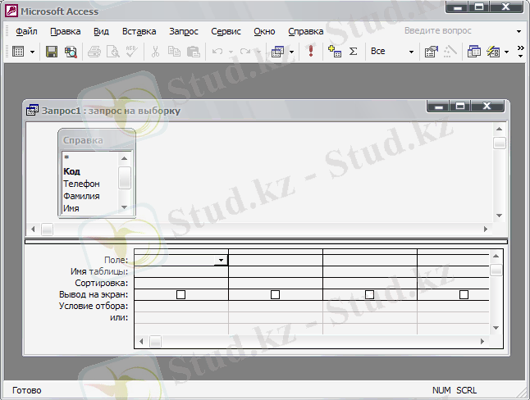The height and width of the screenshot is (400, 530).
Task: Click the Save icon in toolbar
Action: coord(51,52)
